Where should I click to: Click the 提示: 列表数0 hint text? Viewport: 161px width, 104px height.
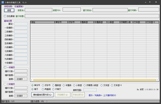click(x=102, y=95)
